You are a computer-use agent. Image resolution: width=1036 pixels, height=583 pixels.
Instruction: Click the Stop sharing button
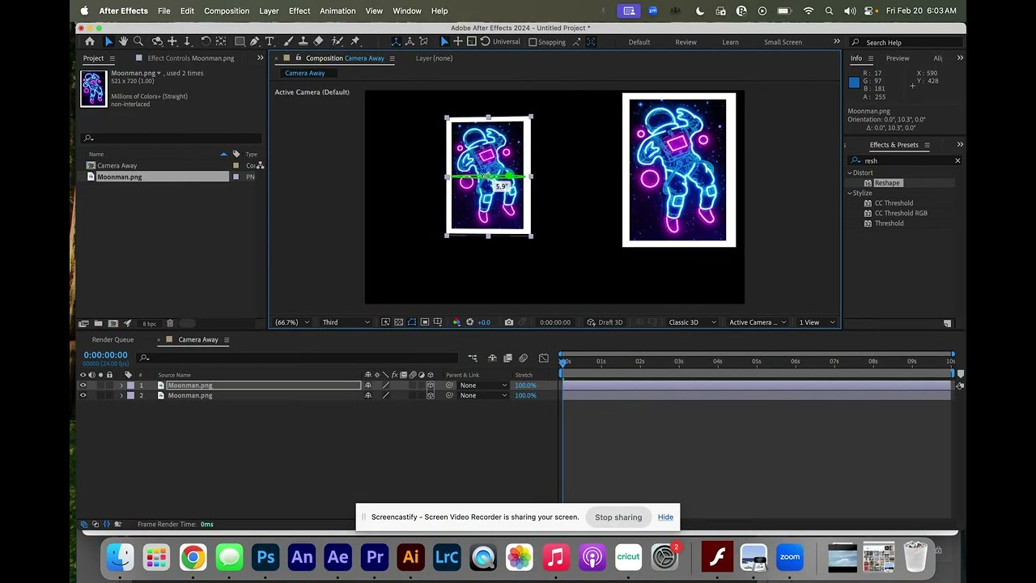tap(618, 517)
